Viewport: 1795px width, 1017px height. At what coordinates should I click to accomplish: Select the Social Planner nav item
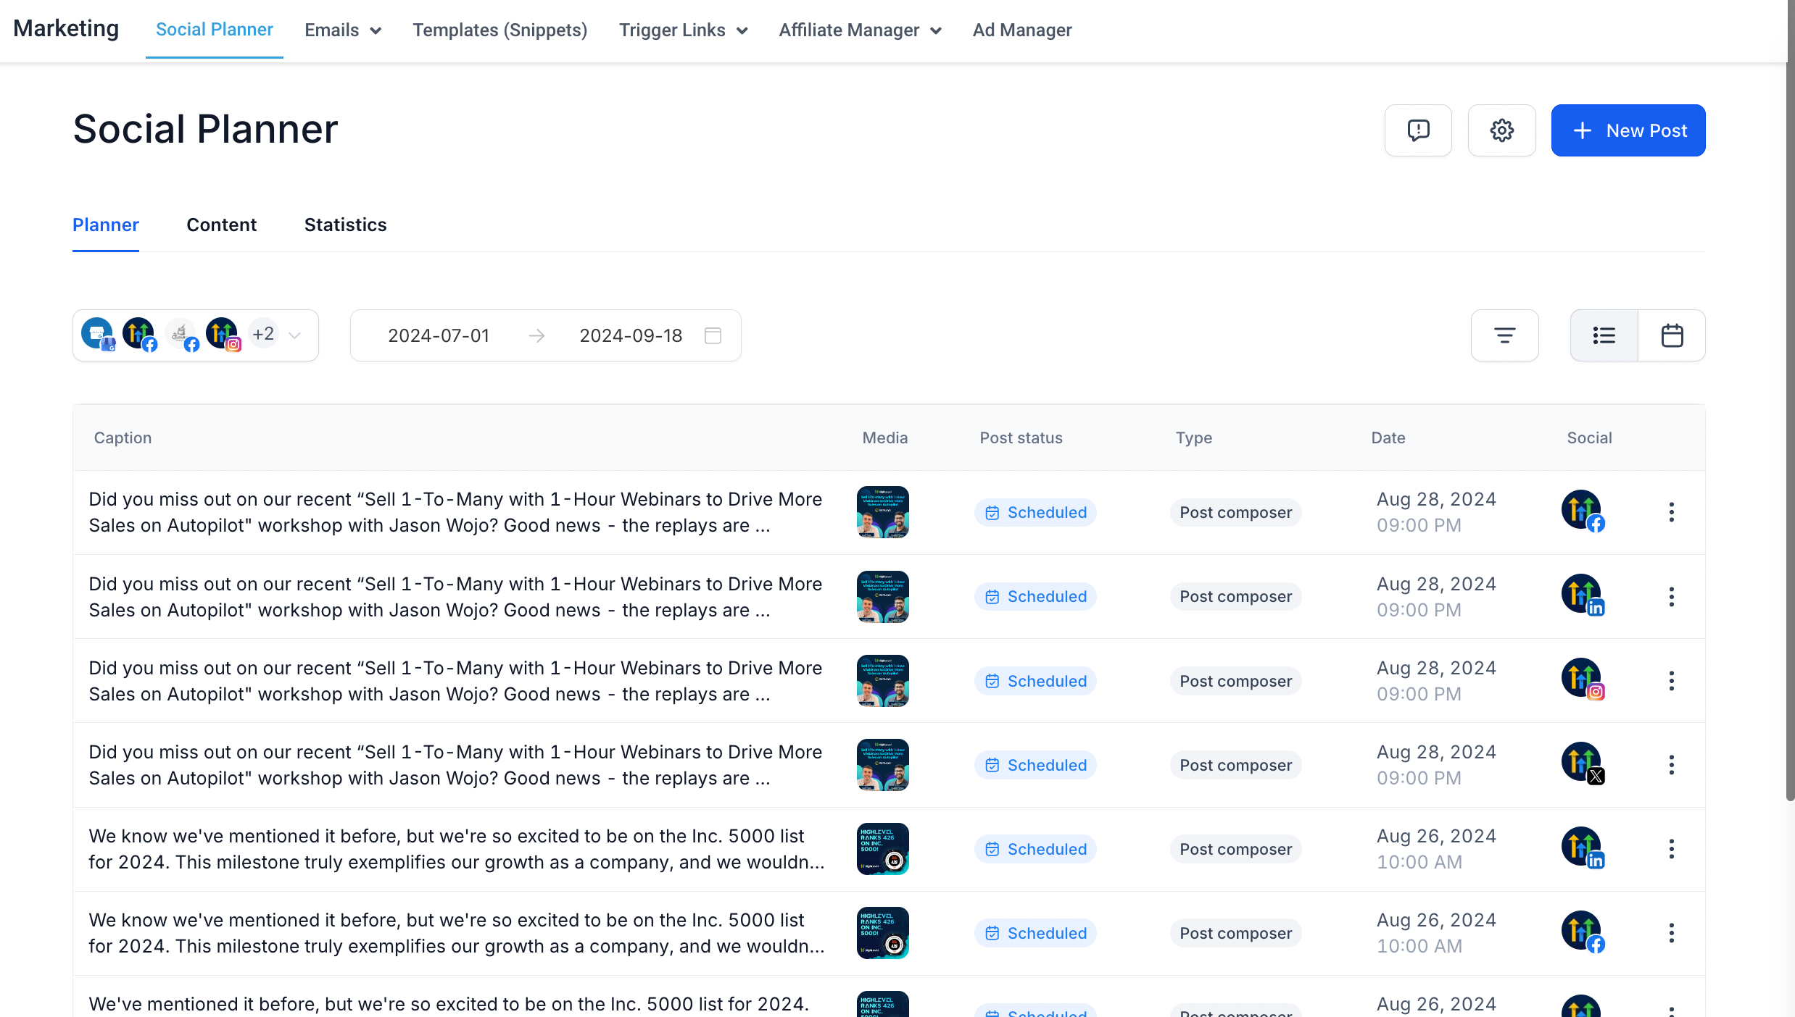[215, 30]
